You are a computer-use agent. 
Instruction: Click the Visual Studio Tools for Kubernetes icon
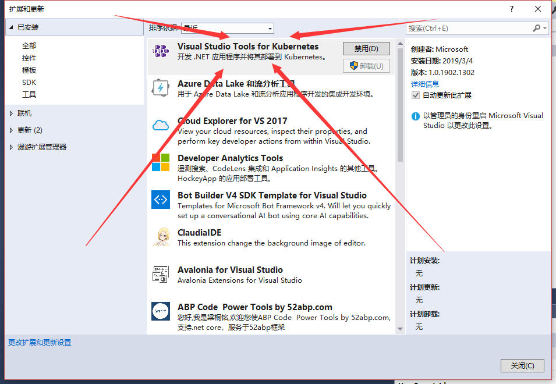pyautogui.click(x=161, y=51)
